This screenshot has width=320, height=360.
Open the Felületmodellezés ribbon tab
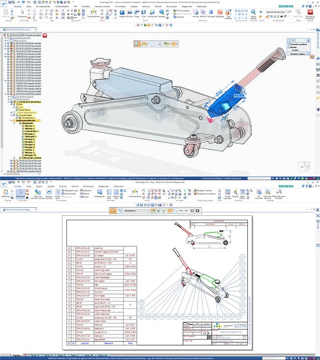tap(61, 6)
